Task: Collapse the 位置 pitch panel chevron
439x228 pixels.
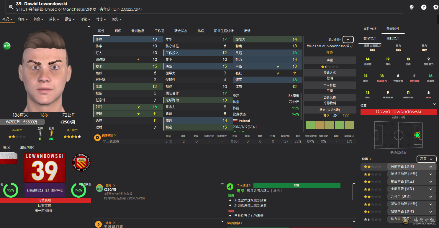Action: 434,104
